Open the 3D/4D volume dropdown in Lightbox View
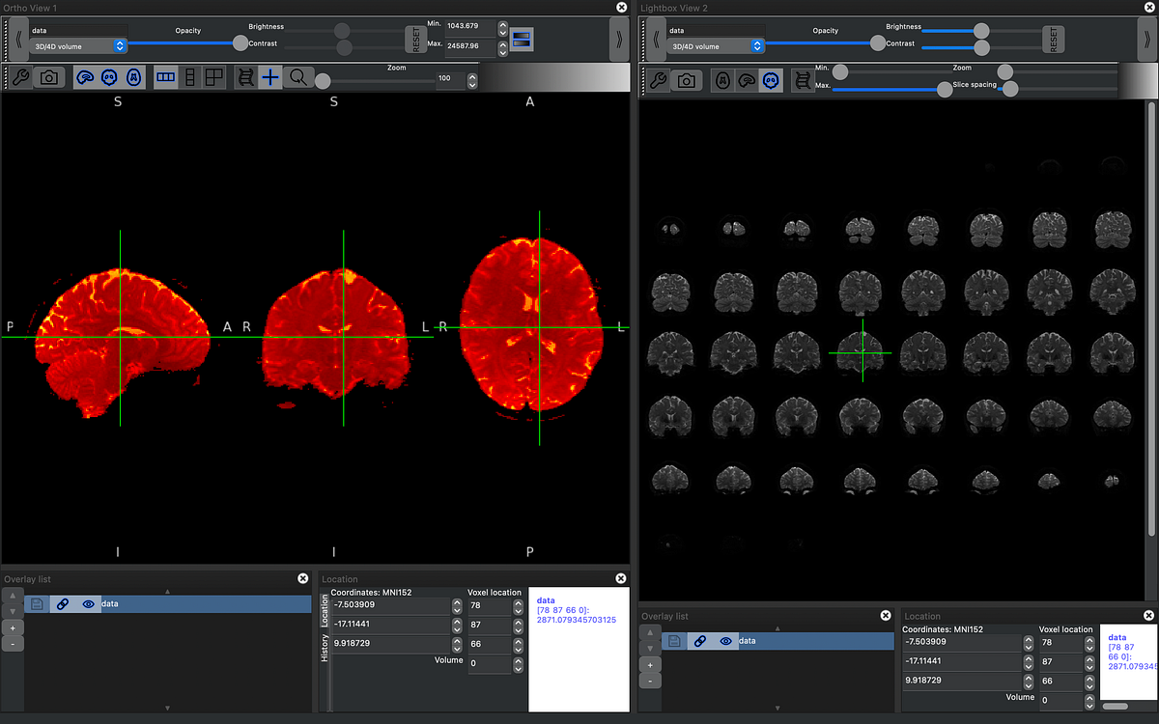 [713, 45]
